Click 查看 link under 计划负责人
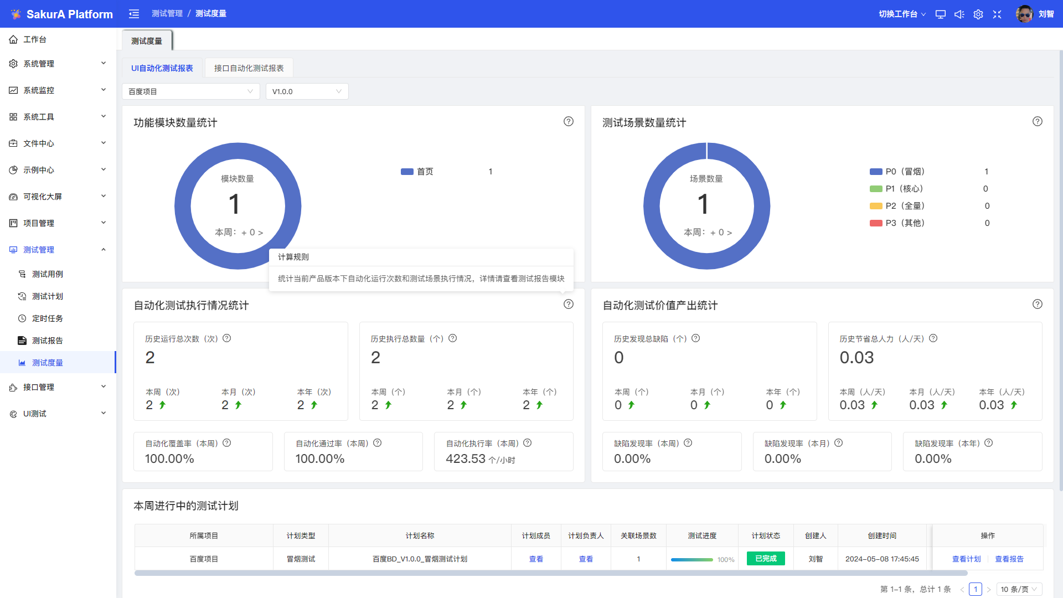The image size is (1063, 598). click(586, 559)
